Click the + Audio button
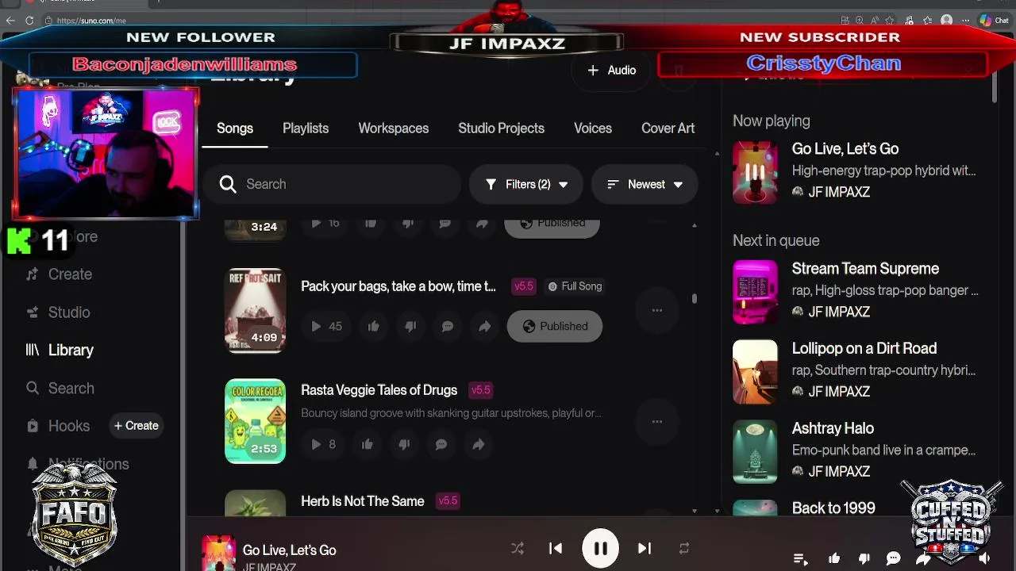The width and height of the screenshot is (1016, 571). [x=611, y=71]
